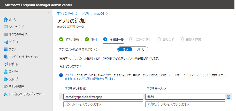
Task: Open すべてのサービス breadcrumb link
Action: pos(67,13)
